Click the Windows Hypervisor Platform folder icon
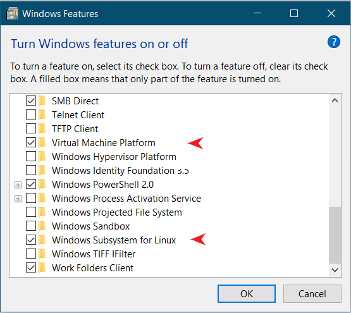Image resolution: width=351 pixels, height=313 pixels. (x=42, y=156)
